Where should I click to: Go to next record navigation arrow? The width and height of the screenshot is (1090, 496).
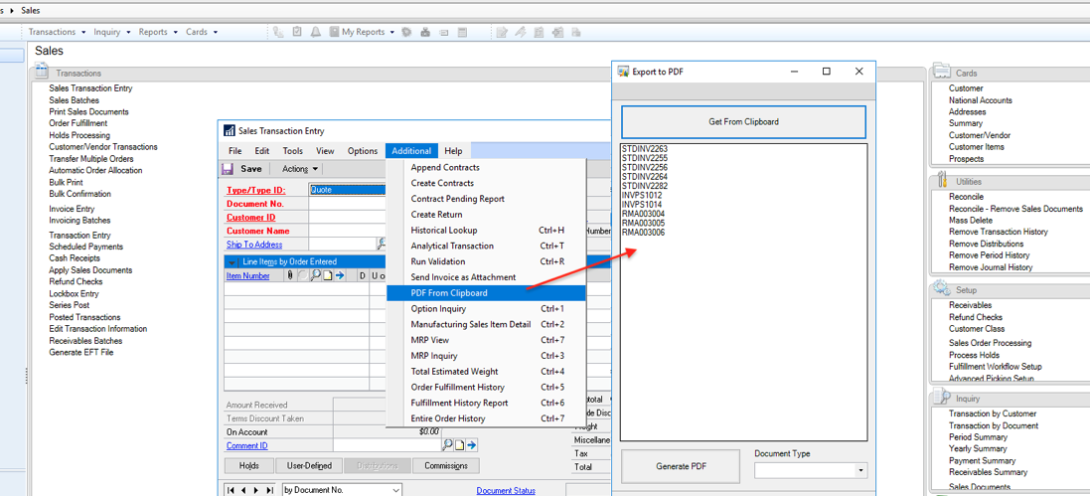pos(254,490)
